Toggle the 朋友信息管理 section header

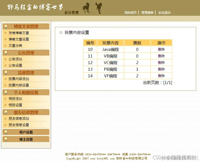click(26, 112)
